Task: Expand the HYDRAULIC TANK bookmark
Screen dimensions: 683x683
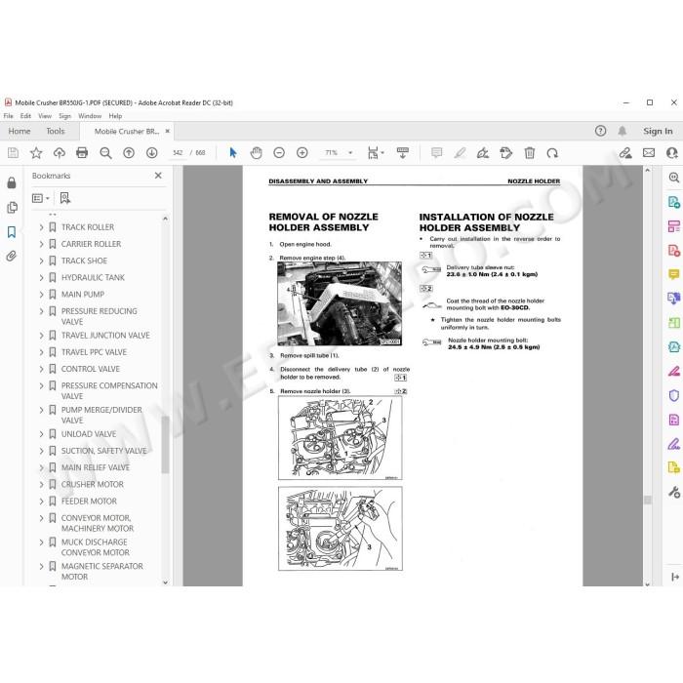Action: click(41, 277)
